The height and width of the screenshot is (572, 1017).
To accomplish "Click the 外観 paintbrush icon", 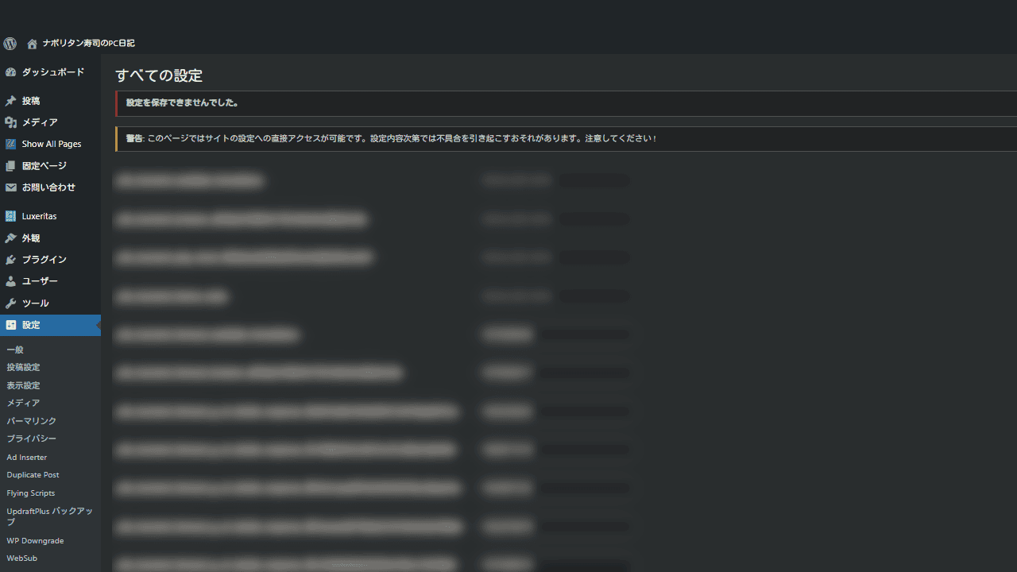I will pyautogui.click(x=10, y=238).
